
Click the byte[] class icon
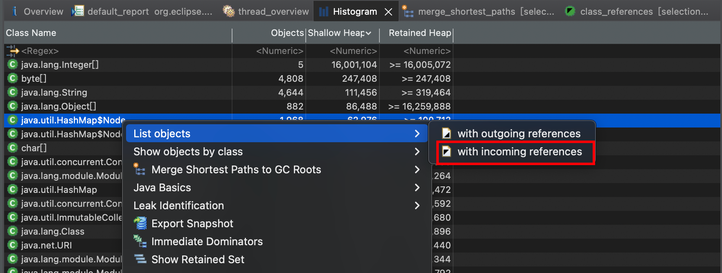pyautogui.click(x=13, y=78)
